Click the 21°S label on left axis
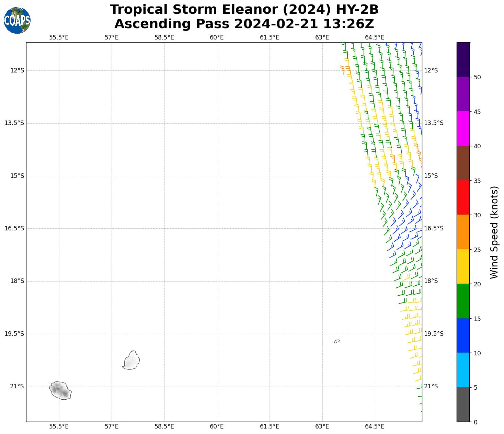This screenshot has width=504, height=434. 17,387
